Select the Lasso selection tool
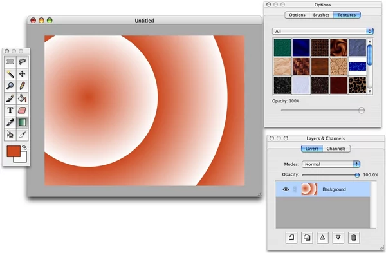The image size is (386, 253). (x=22, y=62)
